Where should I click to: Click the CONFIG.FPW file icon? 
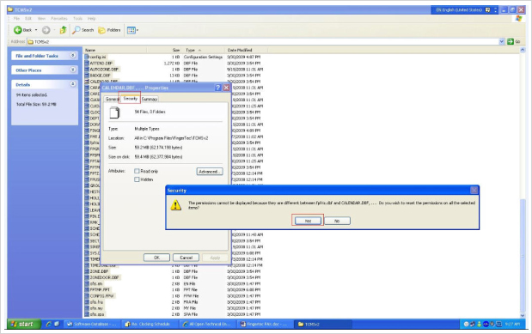[87, 295]
